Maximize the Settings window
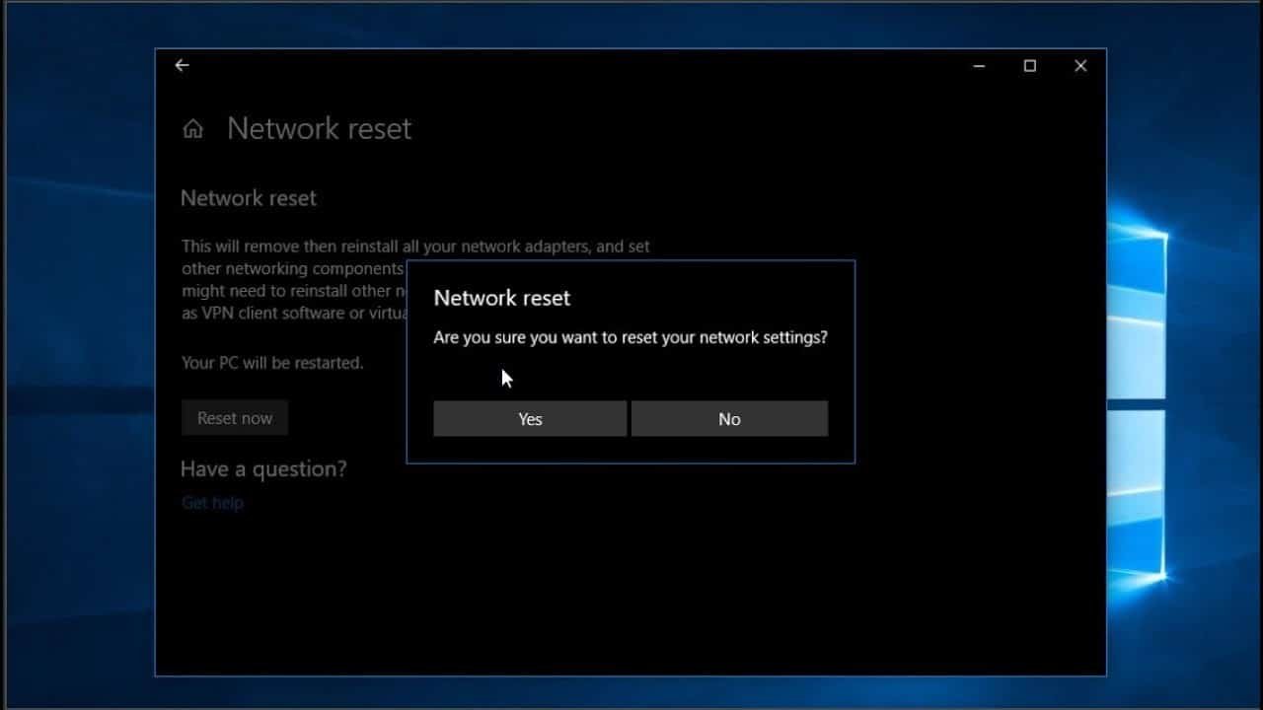Screen dimensions: 1263x710 coord(1030,66)
